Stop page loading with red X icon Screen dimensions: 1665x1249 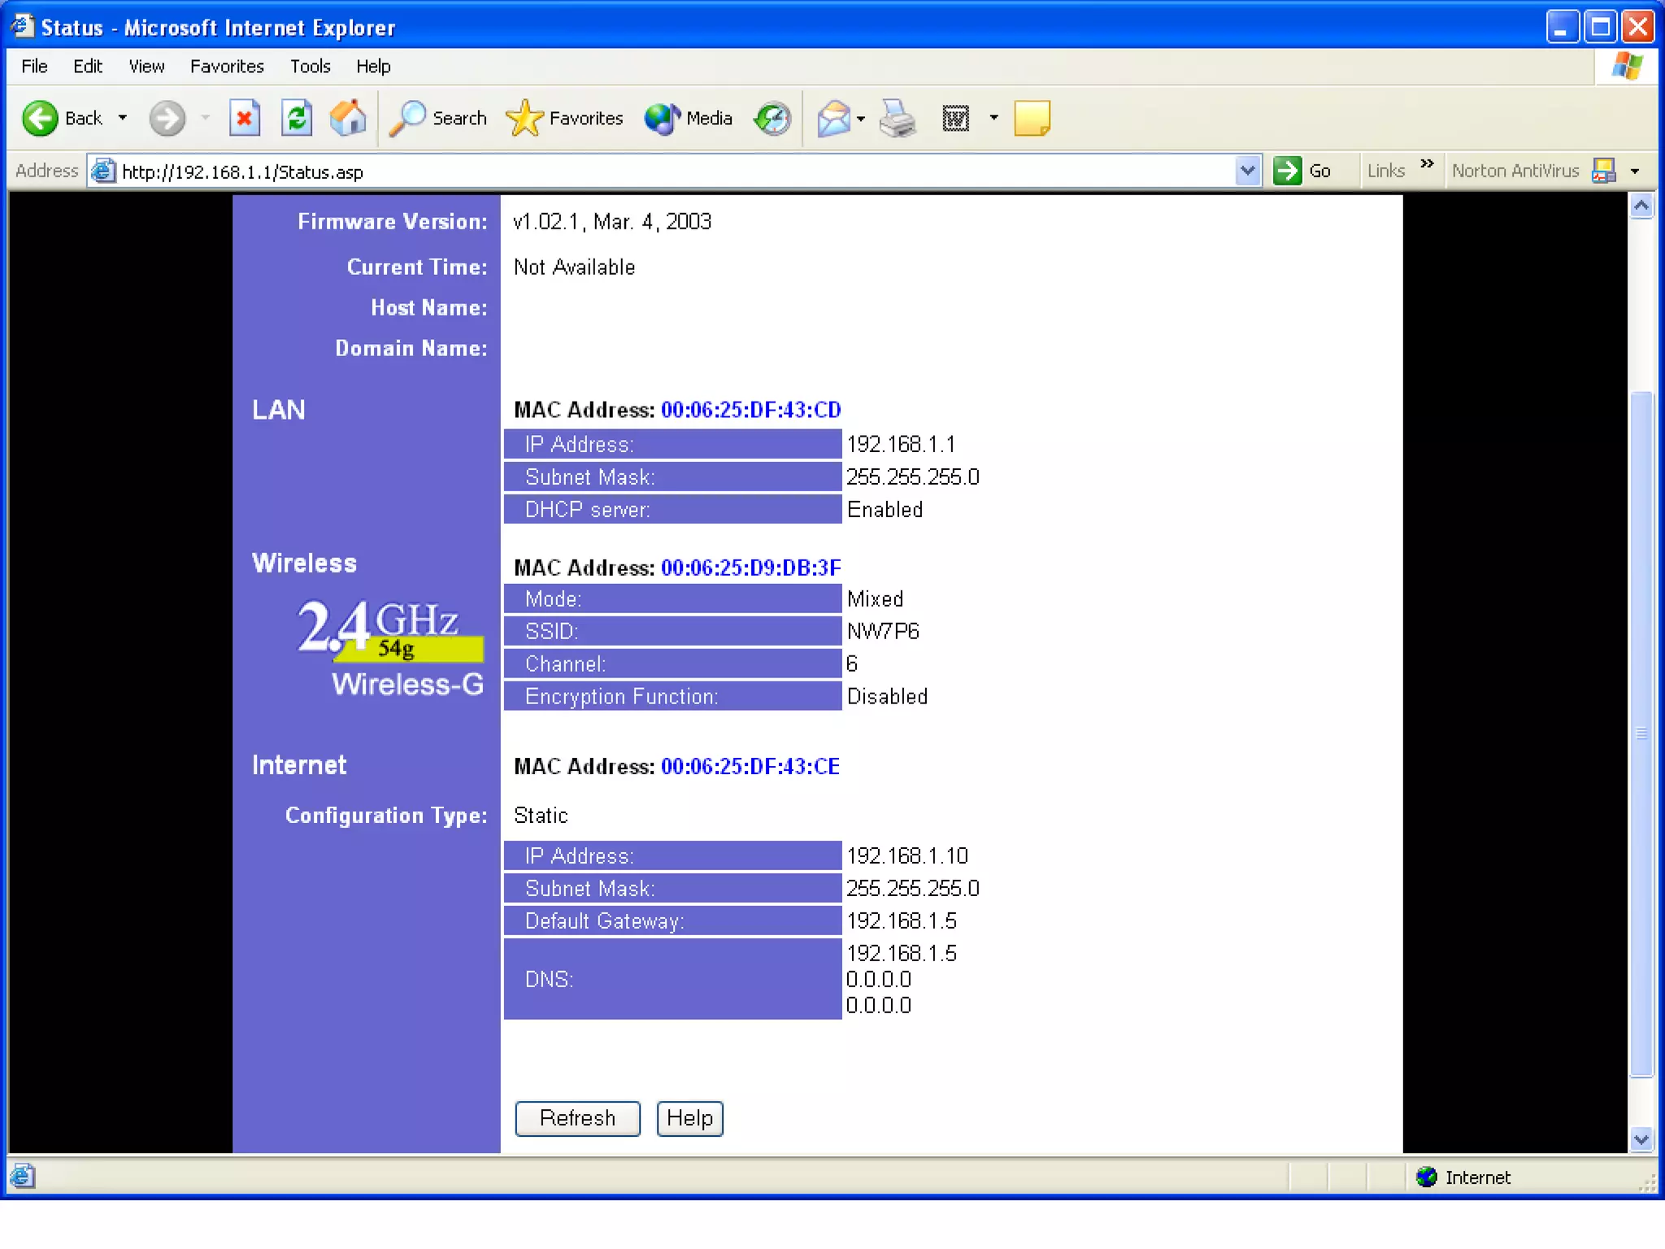pos(244,119)
